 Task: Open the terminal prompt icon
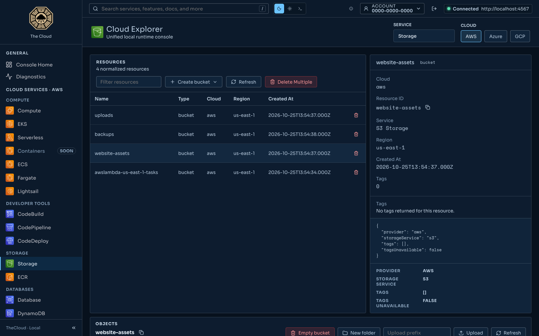tap(300, 9)
